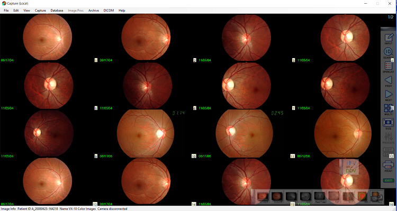The width and height of the screenshot is (397, 211).
Task: Advance to the next page with NEXT
Action: [x=389, y=96]
